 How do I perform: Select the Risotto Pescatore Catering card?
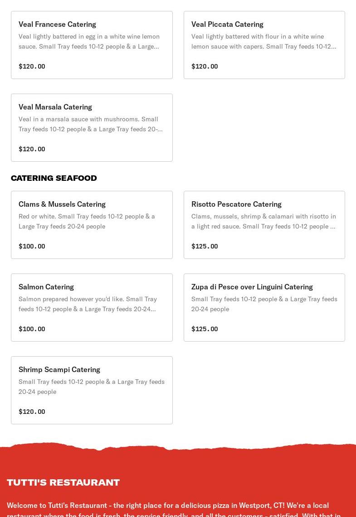pyautogui.click(x=236, y=204)
